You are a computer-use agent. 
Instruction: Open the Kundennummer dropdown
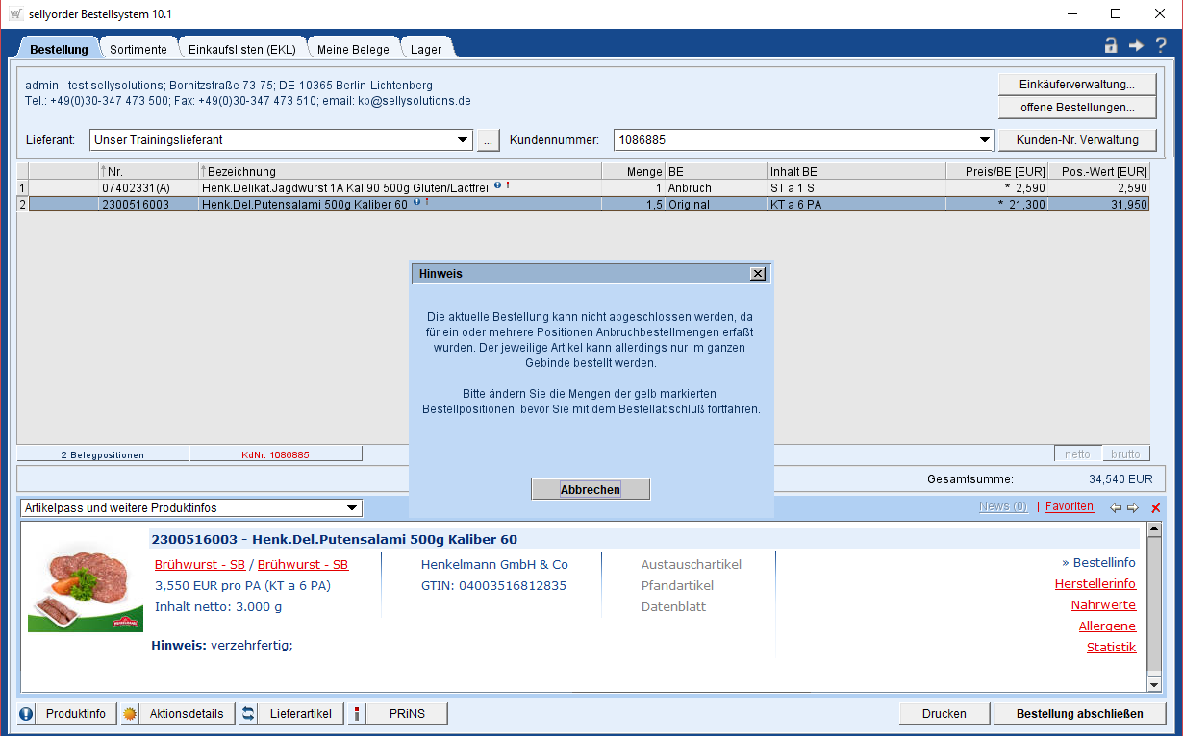pos(985,140)
